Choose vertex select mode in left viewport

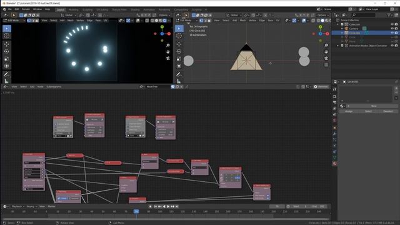pos(29,21)
